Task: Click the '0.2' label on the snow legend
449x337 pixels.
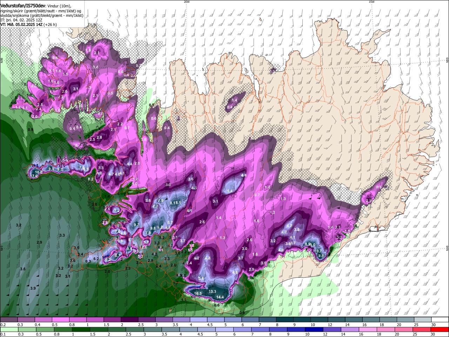Action: pyautogui.click(x=3, y=325)
